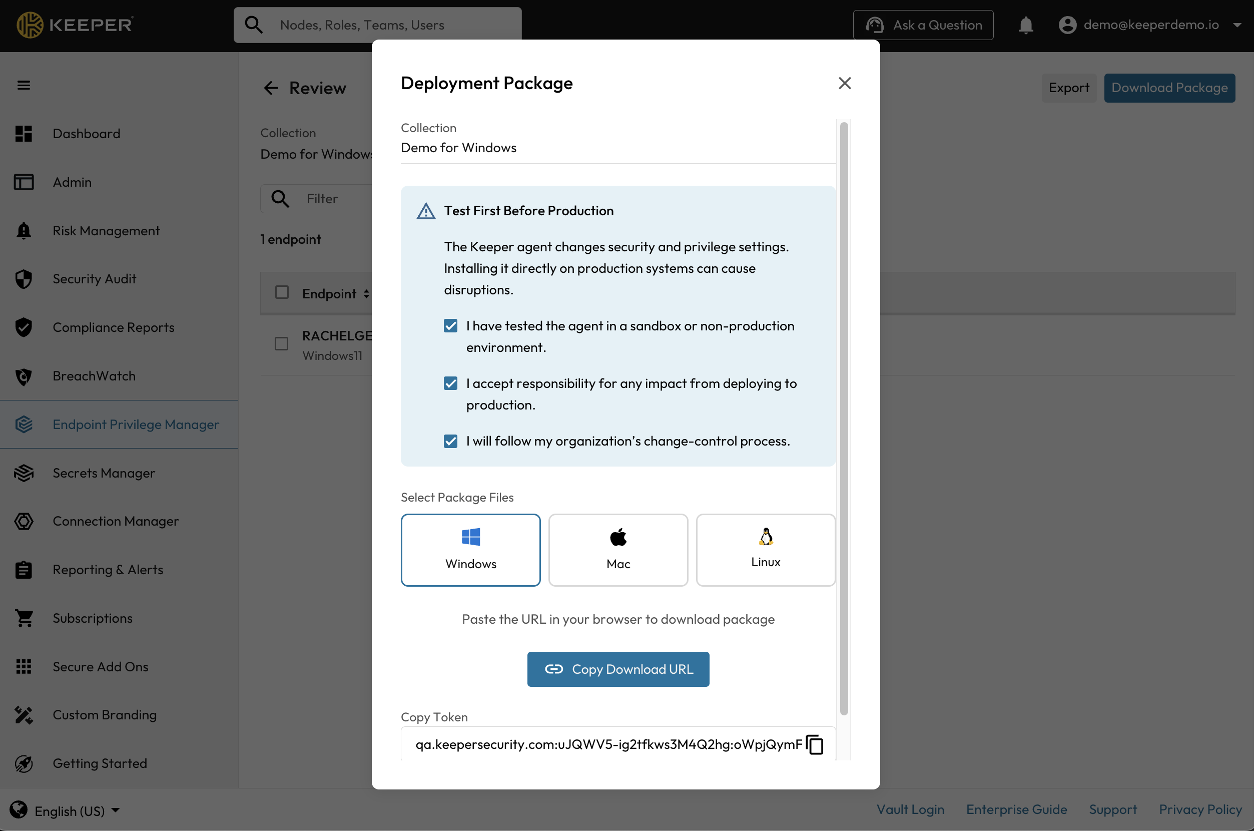This screenshot has height=831, width=1254.
Task: Select the Windows package tile
Action: pyautogui.click(x=470, y=550)
